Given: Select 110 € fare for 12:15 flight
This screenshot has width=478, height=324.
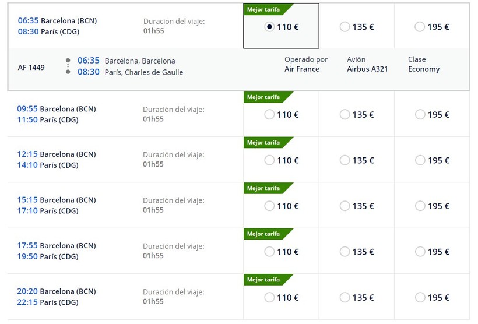Looking at the screenshot, I should point(269,160).
